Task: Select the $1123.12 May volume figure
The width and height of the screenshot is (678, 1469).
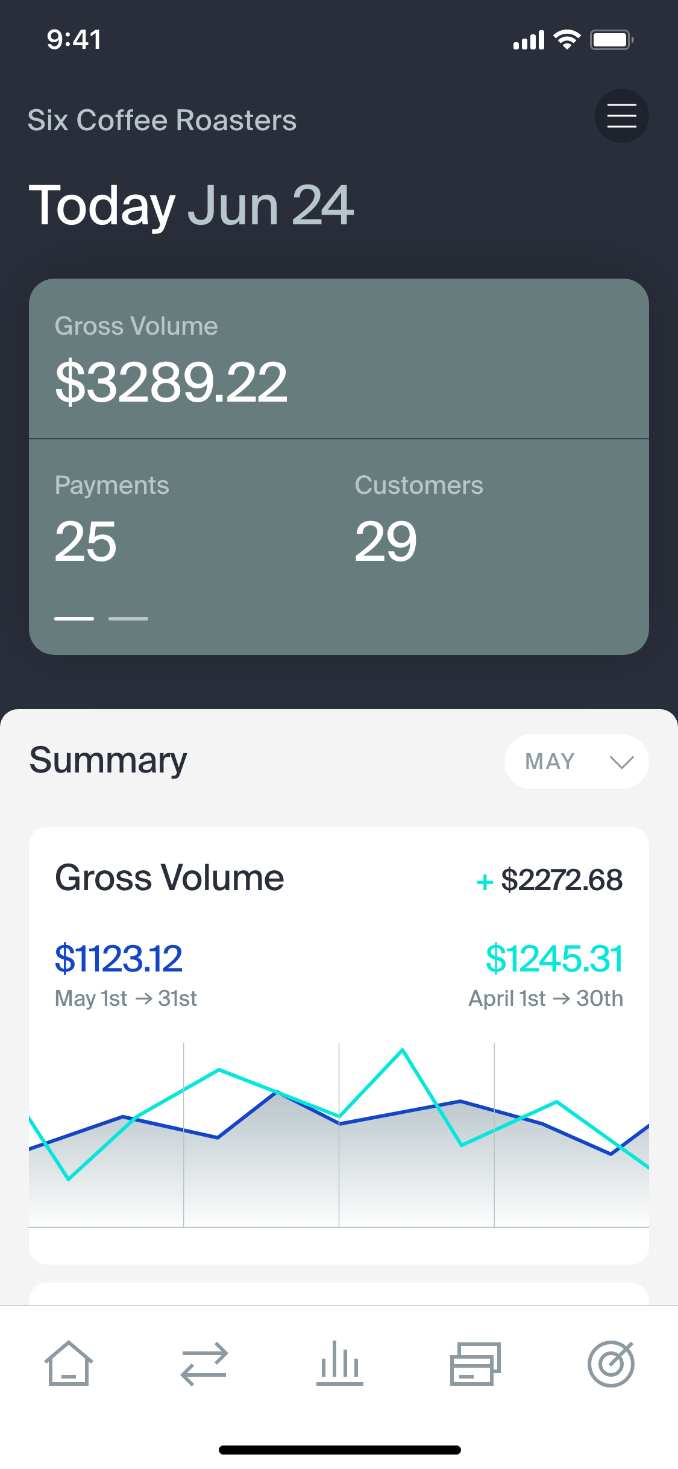Action: pos(119,958)
